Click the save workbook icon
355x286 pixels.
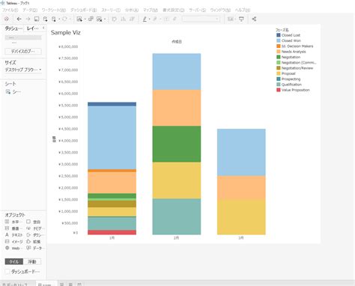37,19
